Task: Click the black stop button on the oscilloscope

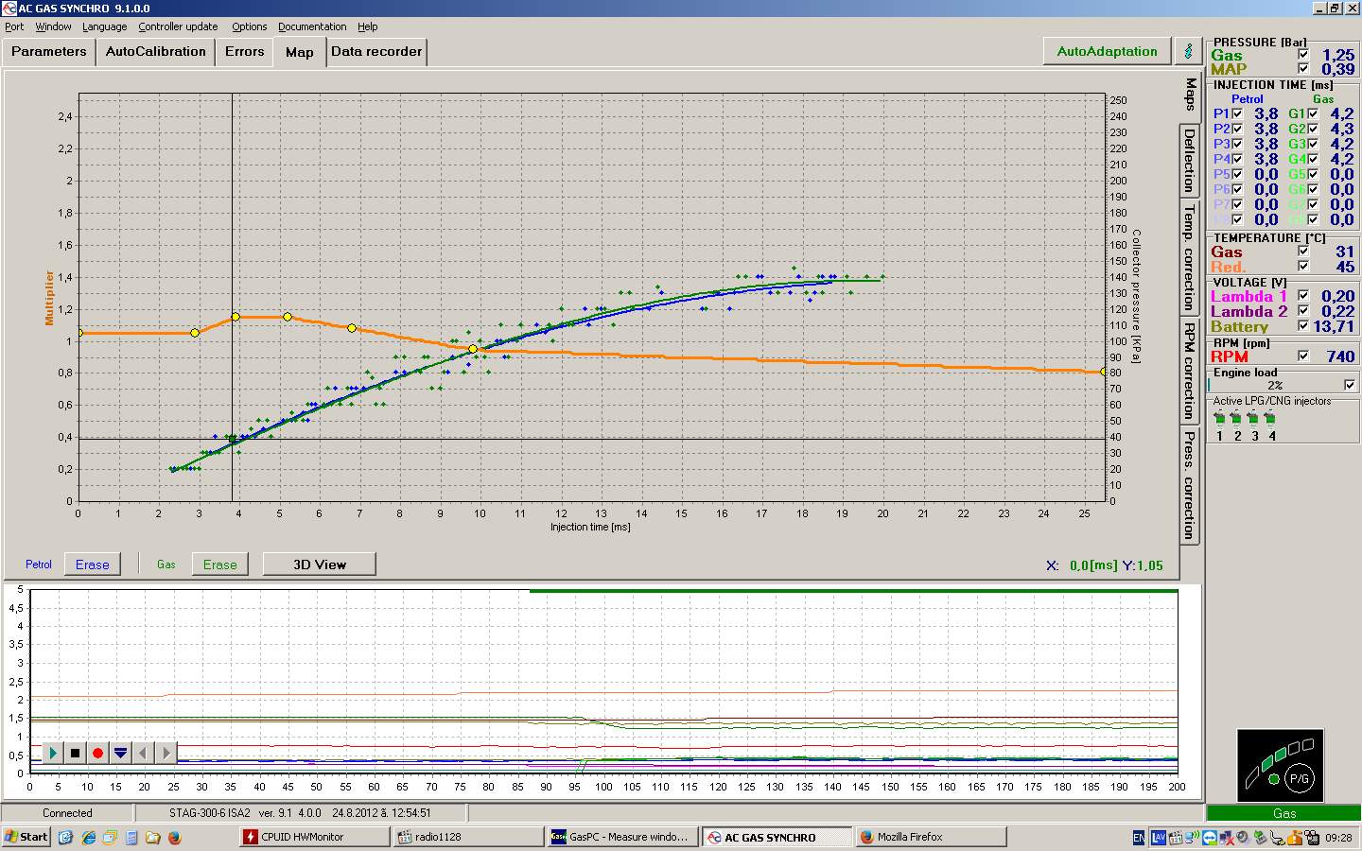Action: (75, 754)
